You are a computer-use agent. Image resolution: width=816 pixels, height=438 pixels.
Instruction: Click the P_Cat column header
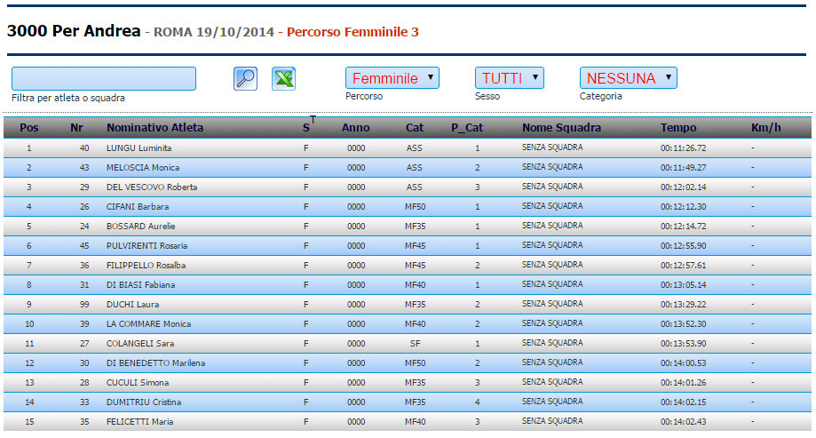(x=467, y=128)
